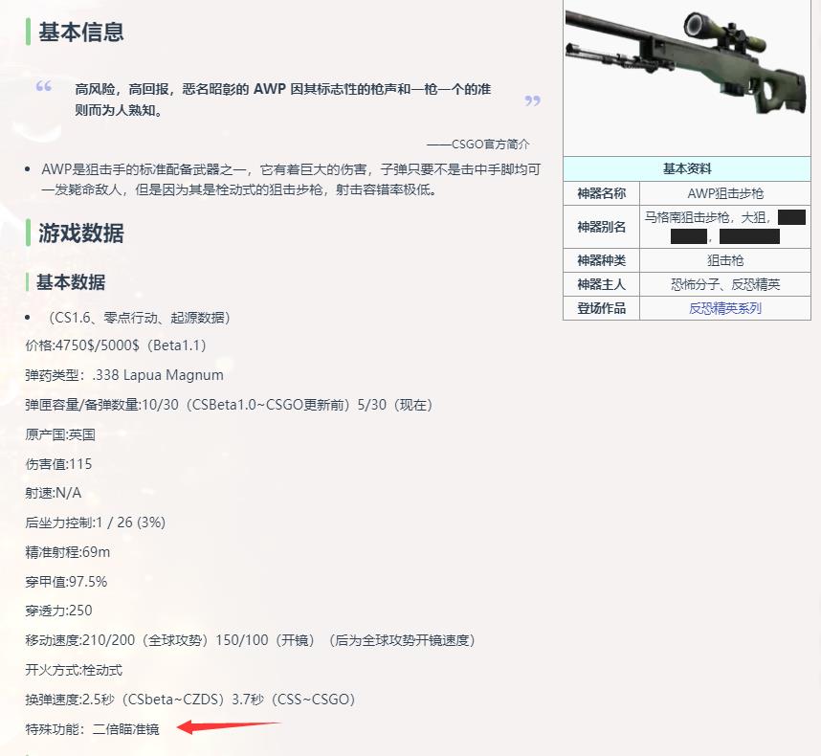821x756 pixels.
Task: Reveal the second blacked-out nickname
Action: [687, 234]
